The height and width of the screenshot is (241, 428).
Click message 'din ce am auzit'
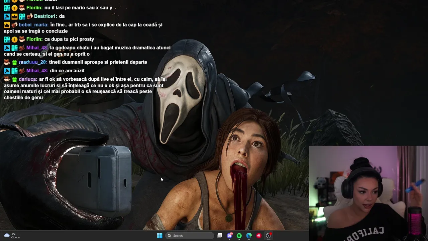(67, 71)
